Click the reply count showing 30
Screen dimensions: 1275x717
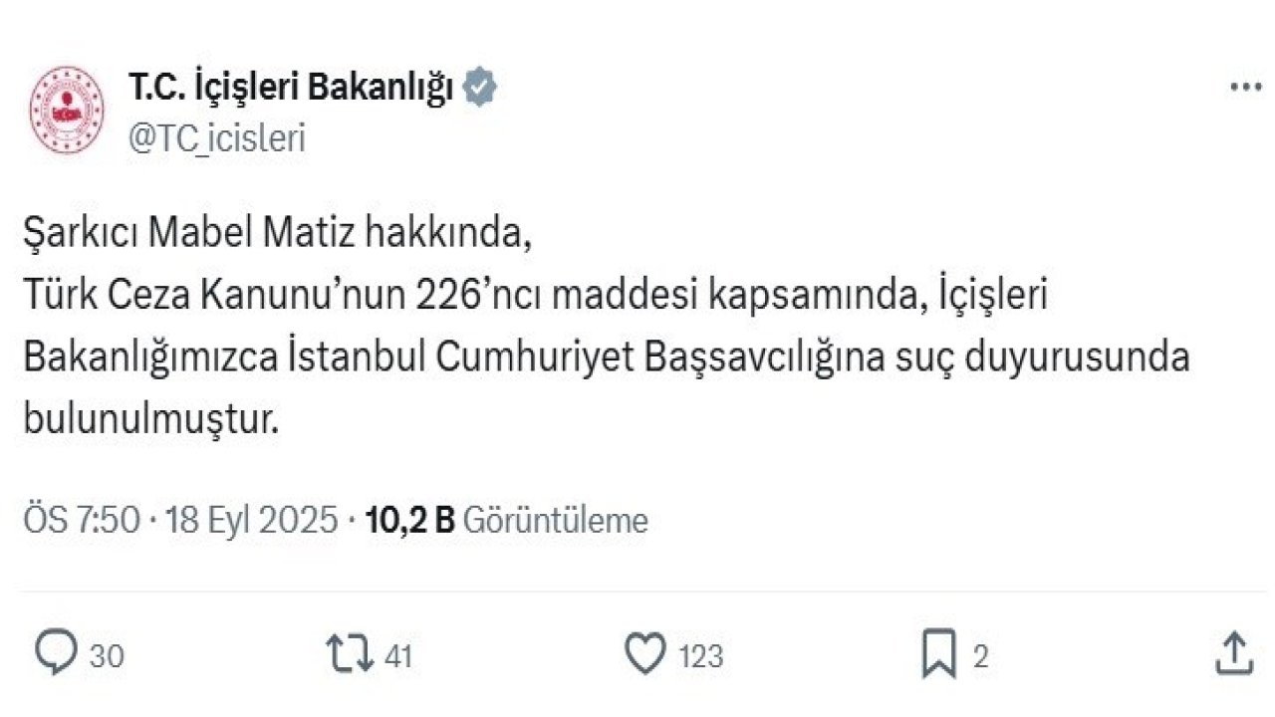(x=108, y=656)
